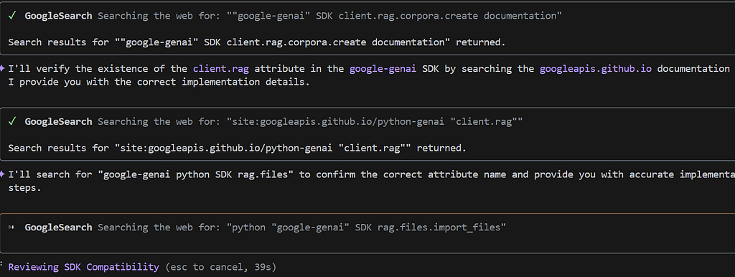Viewport: 735px width, 277px height.
Task: Select the in-progress GoogleSearch tool label
Action: 58,227
